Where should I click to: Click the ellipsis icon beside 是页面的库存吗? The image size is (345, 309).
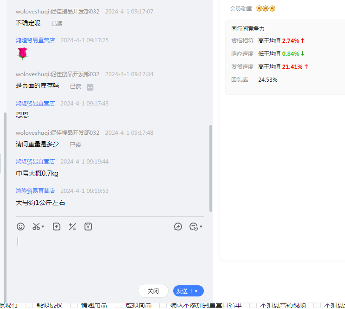point(90,87)
